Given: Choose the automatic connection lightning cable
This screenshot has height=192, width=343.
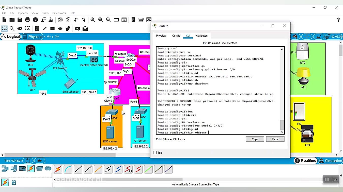Looking at the screenshot, I should coord(58,169).
